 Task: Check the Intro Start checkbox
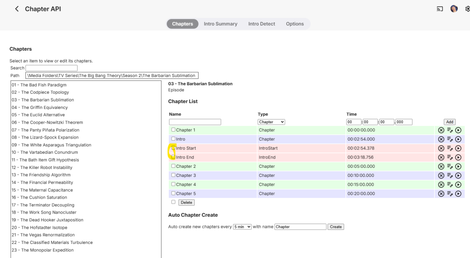[174, 148]
